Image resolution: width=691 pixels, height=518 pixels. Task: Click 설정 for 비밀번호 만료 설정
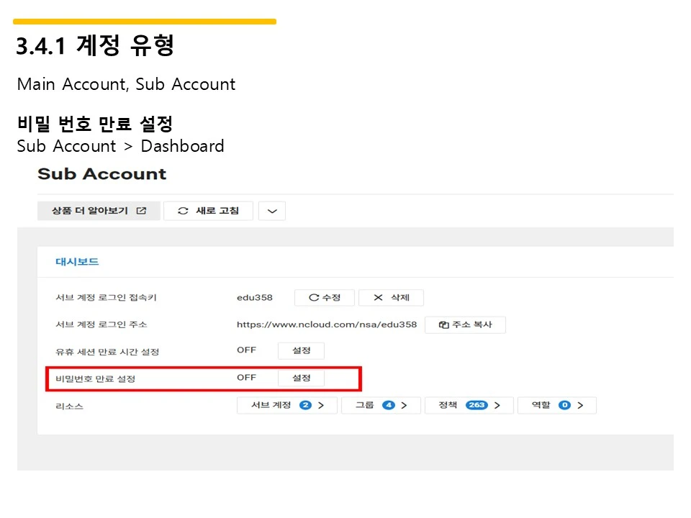302,378
